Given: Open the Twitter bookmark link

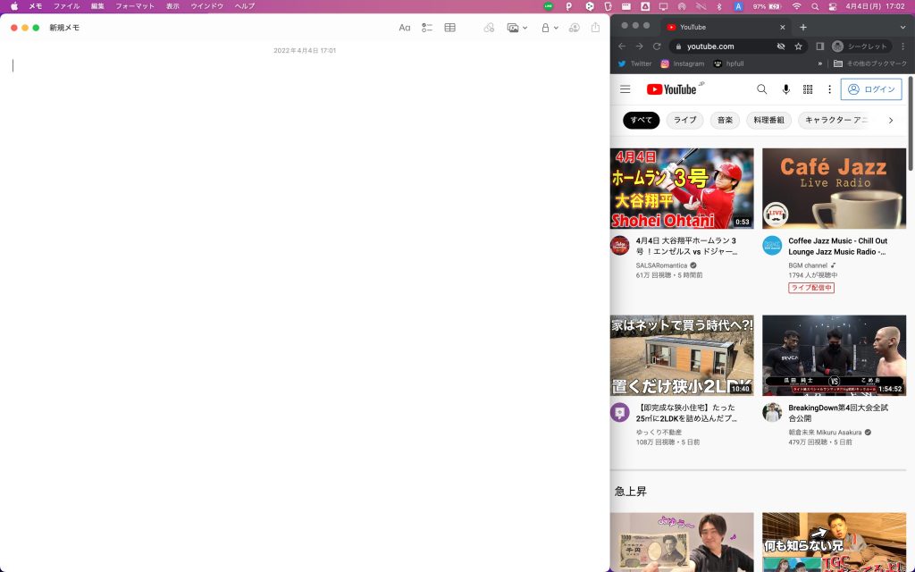Looking at the screenshot, I should pyautogui.click(x=634, y=63).
